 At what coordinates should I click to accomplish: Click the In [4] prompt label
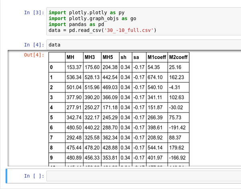(34, 45)
